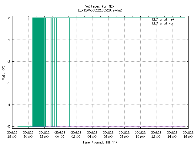Click the y-axis tick label -5
Image resolution: width=194 pixels, height=145 pixels.
(8, 127)
